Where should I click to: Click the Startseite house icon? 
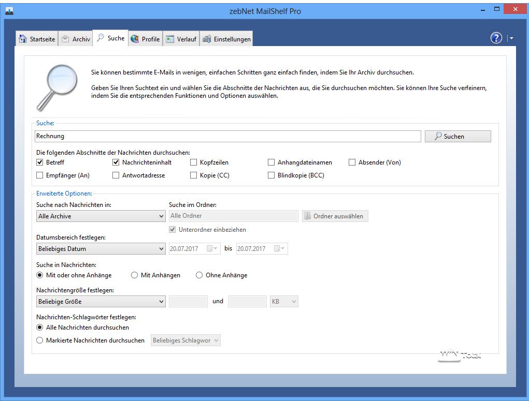23,39
